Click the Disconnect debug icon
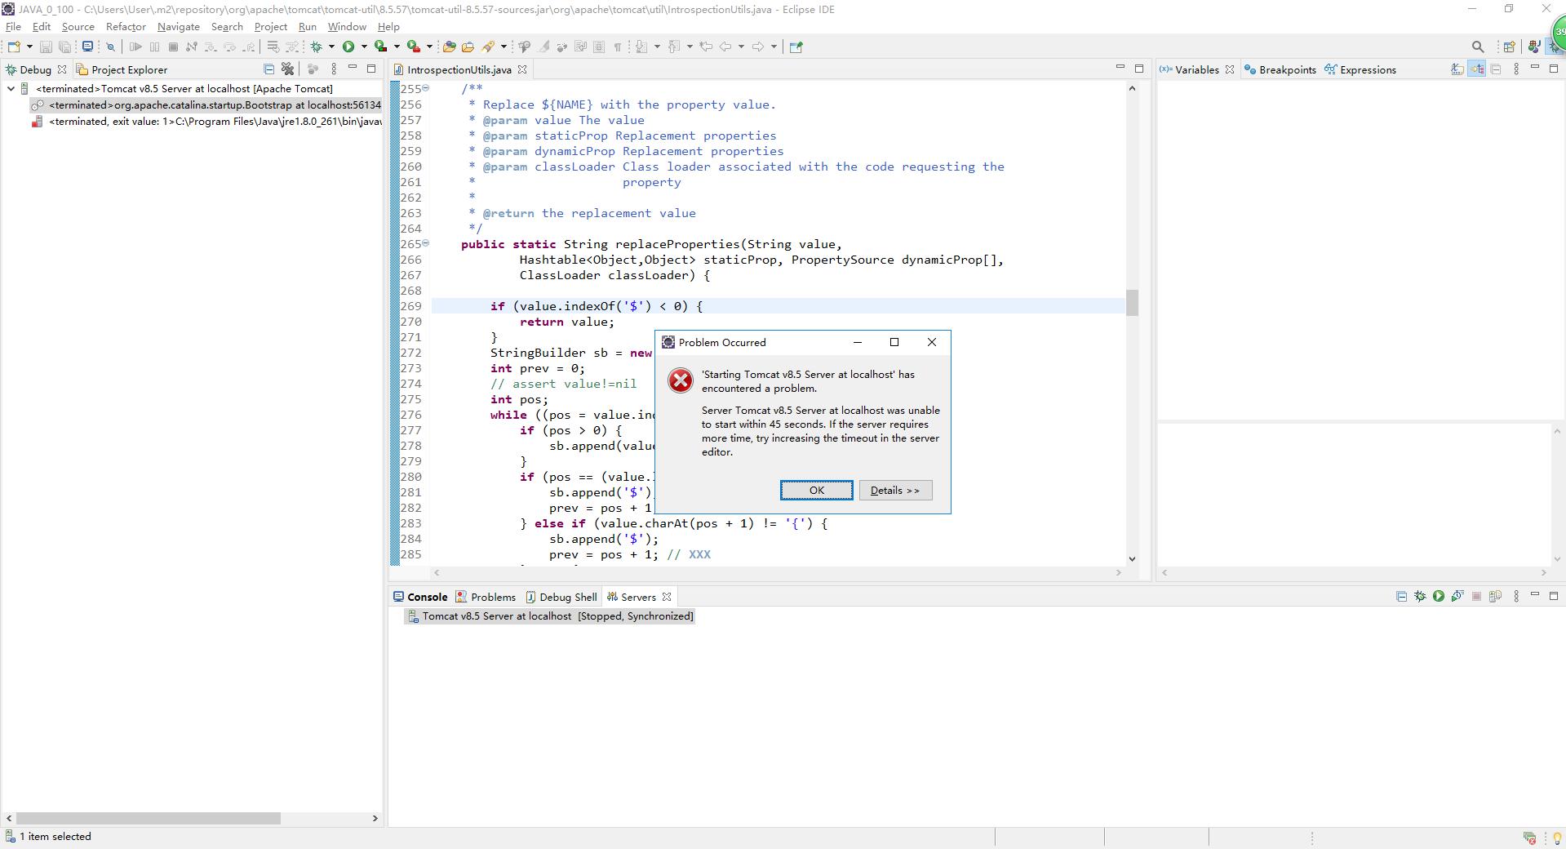The image size is (1566, 849). tap(192, 47)
